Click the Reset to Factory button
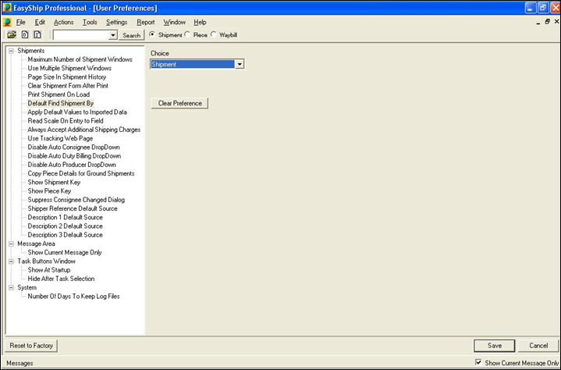This screenshot has height=370, width=561. [31, 346]
